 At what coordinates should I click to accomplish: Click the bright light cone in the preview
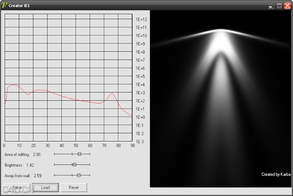tap(221, 50)
